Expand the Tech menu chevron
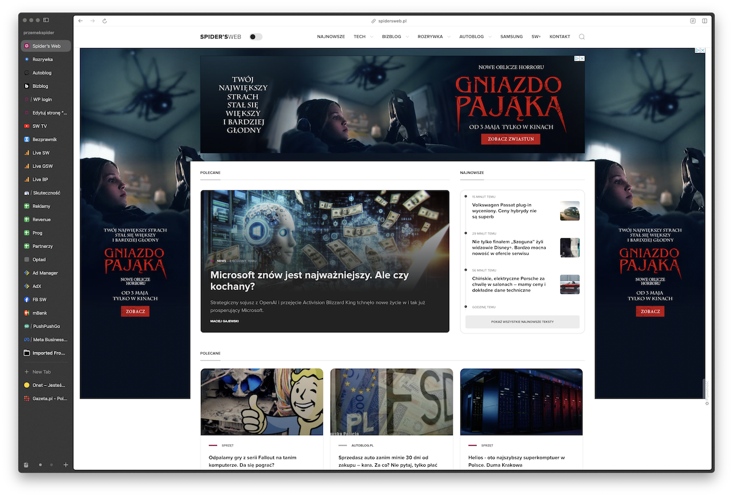This screenshot has width=733, height=497. point(372,37)
